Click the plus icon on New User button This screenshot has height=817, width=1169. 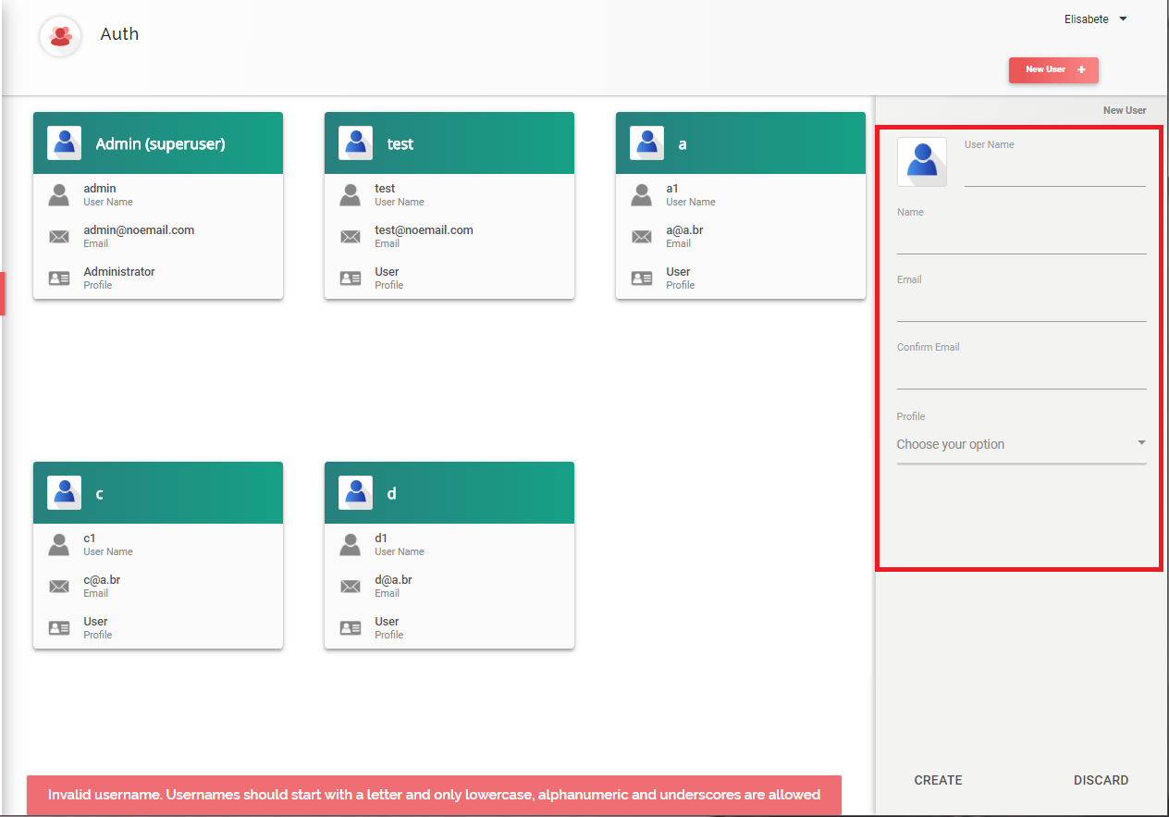pyautogui.click(x=1082, y=69)
